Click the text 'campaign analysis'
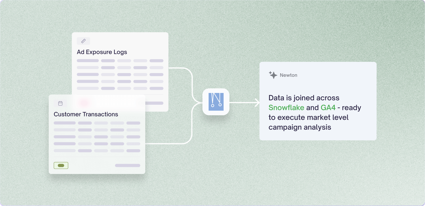425x206 pixels. (x=300, y=127)
